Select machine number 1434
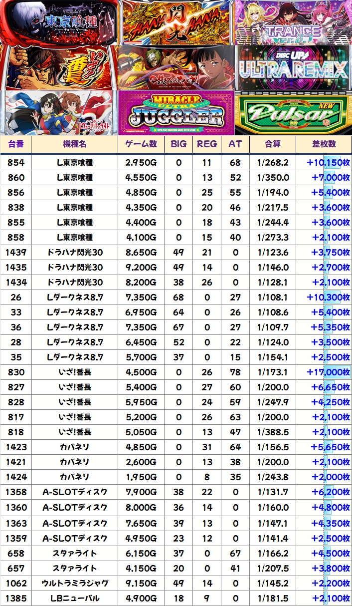The image size is (352, 606). [16, 282]
